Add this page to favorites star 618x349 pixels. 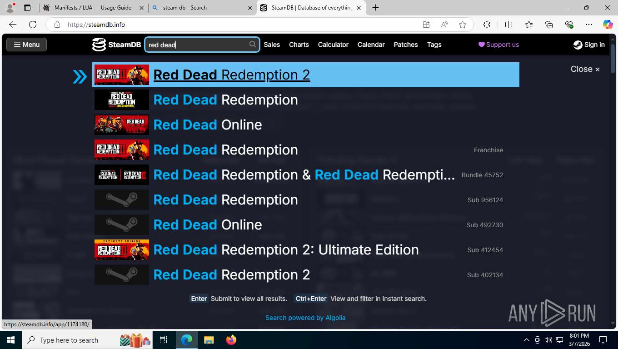coord(463,25)
